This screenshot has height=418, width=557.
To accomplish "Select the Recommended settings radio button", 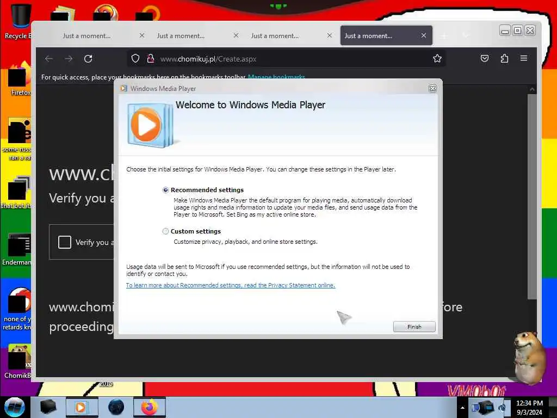I will pyautogui.click(x=165, y=190).
